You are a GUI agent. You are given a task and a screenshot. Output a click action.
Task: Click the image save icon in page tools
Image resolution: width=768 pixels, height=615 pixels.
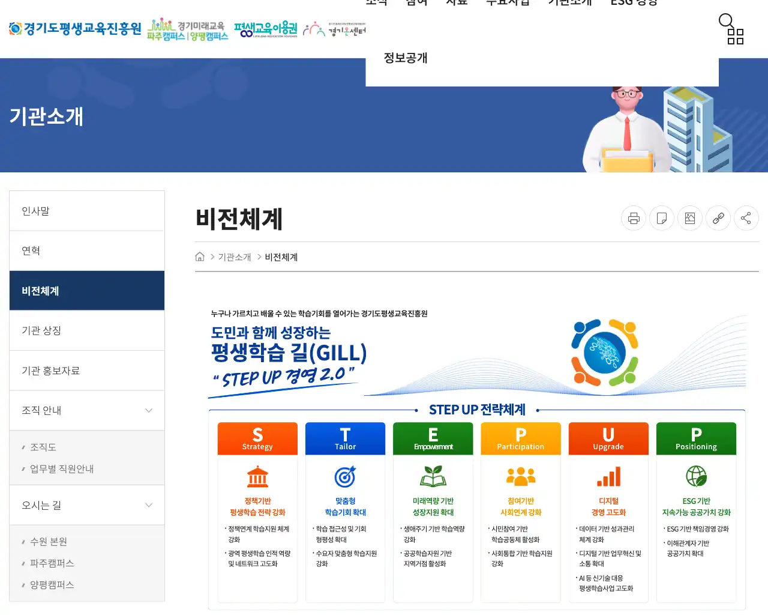point(690,218)
